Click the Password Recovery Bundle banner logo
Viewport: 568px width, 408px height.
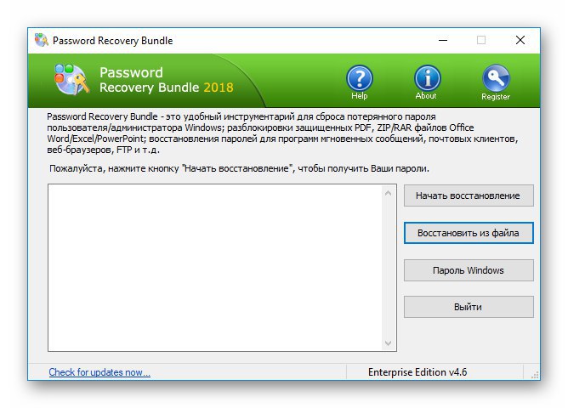(x=71, y=79)
